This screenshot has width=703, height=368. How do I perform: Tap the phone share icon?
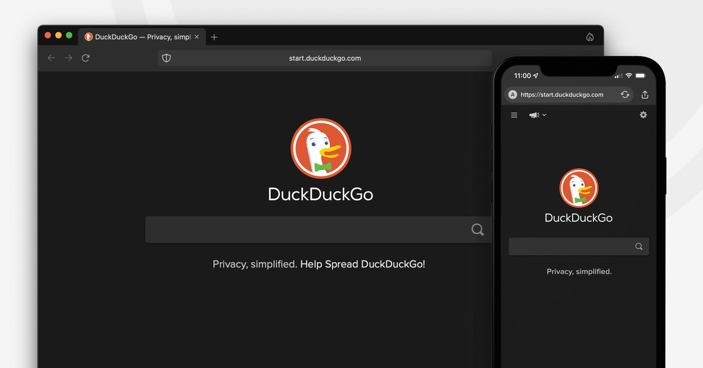pos(645,94)
